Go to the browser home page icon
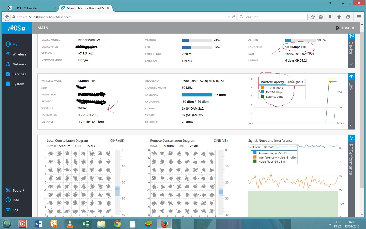This screenshot has height=229, width=366. [339, 17]
